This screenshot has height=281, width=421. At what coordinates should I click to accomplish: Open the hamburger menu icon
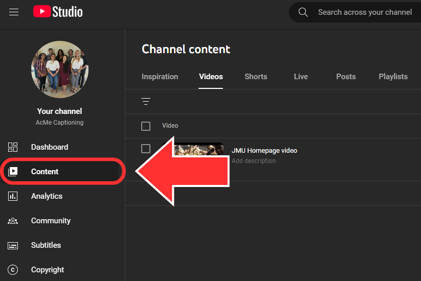[14, 12]
